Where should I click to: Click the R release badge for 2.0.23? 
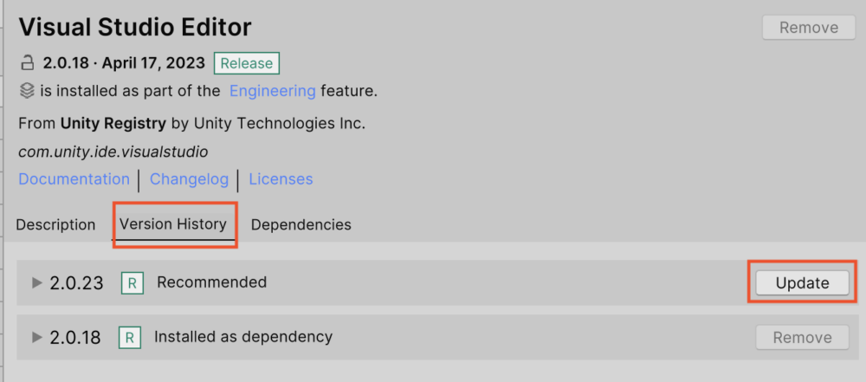coord(132,283)
